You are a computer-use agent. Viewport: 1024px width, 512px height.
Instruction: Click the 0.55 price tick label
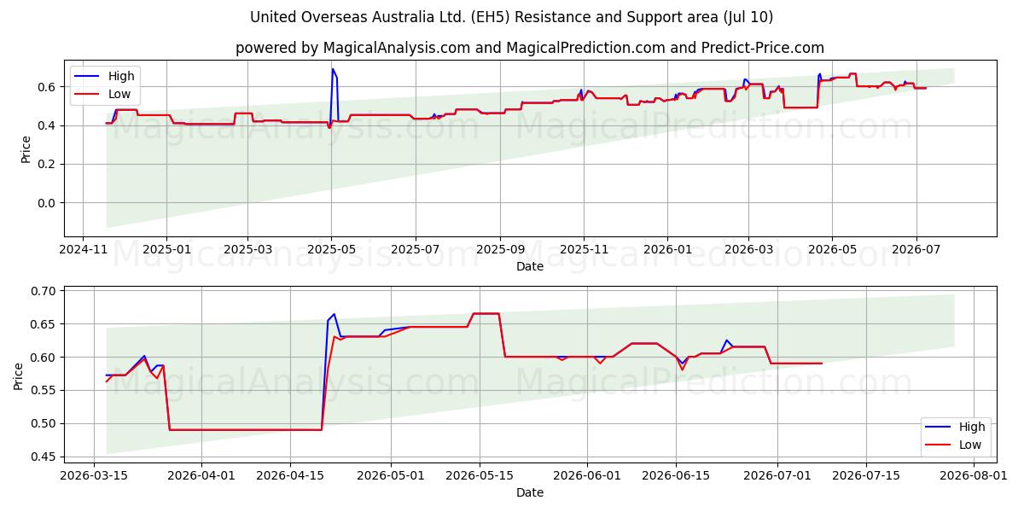(44, 390)
